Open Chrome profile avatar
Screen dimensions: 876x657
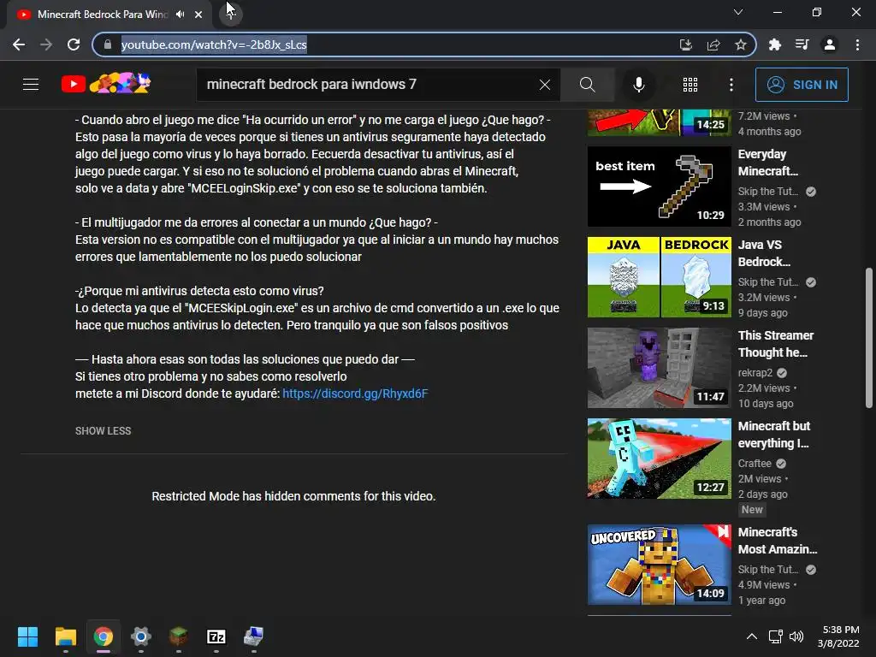(x=830, y=44)
